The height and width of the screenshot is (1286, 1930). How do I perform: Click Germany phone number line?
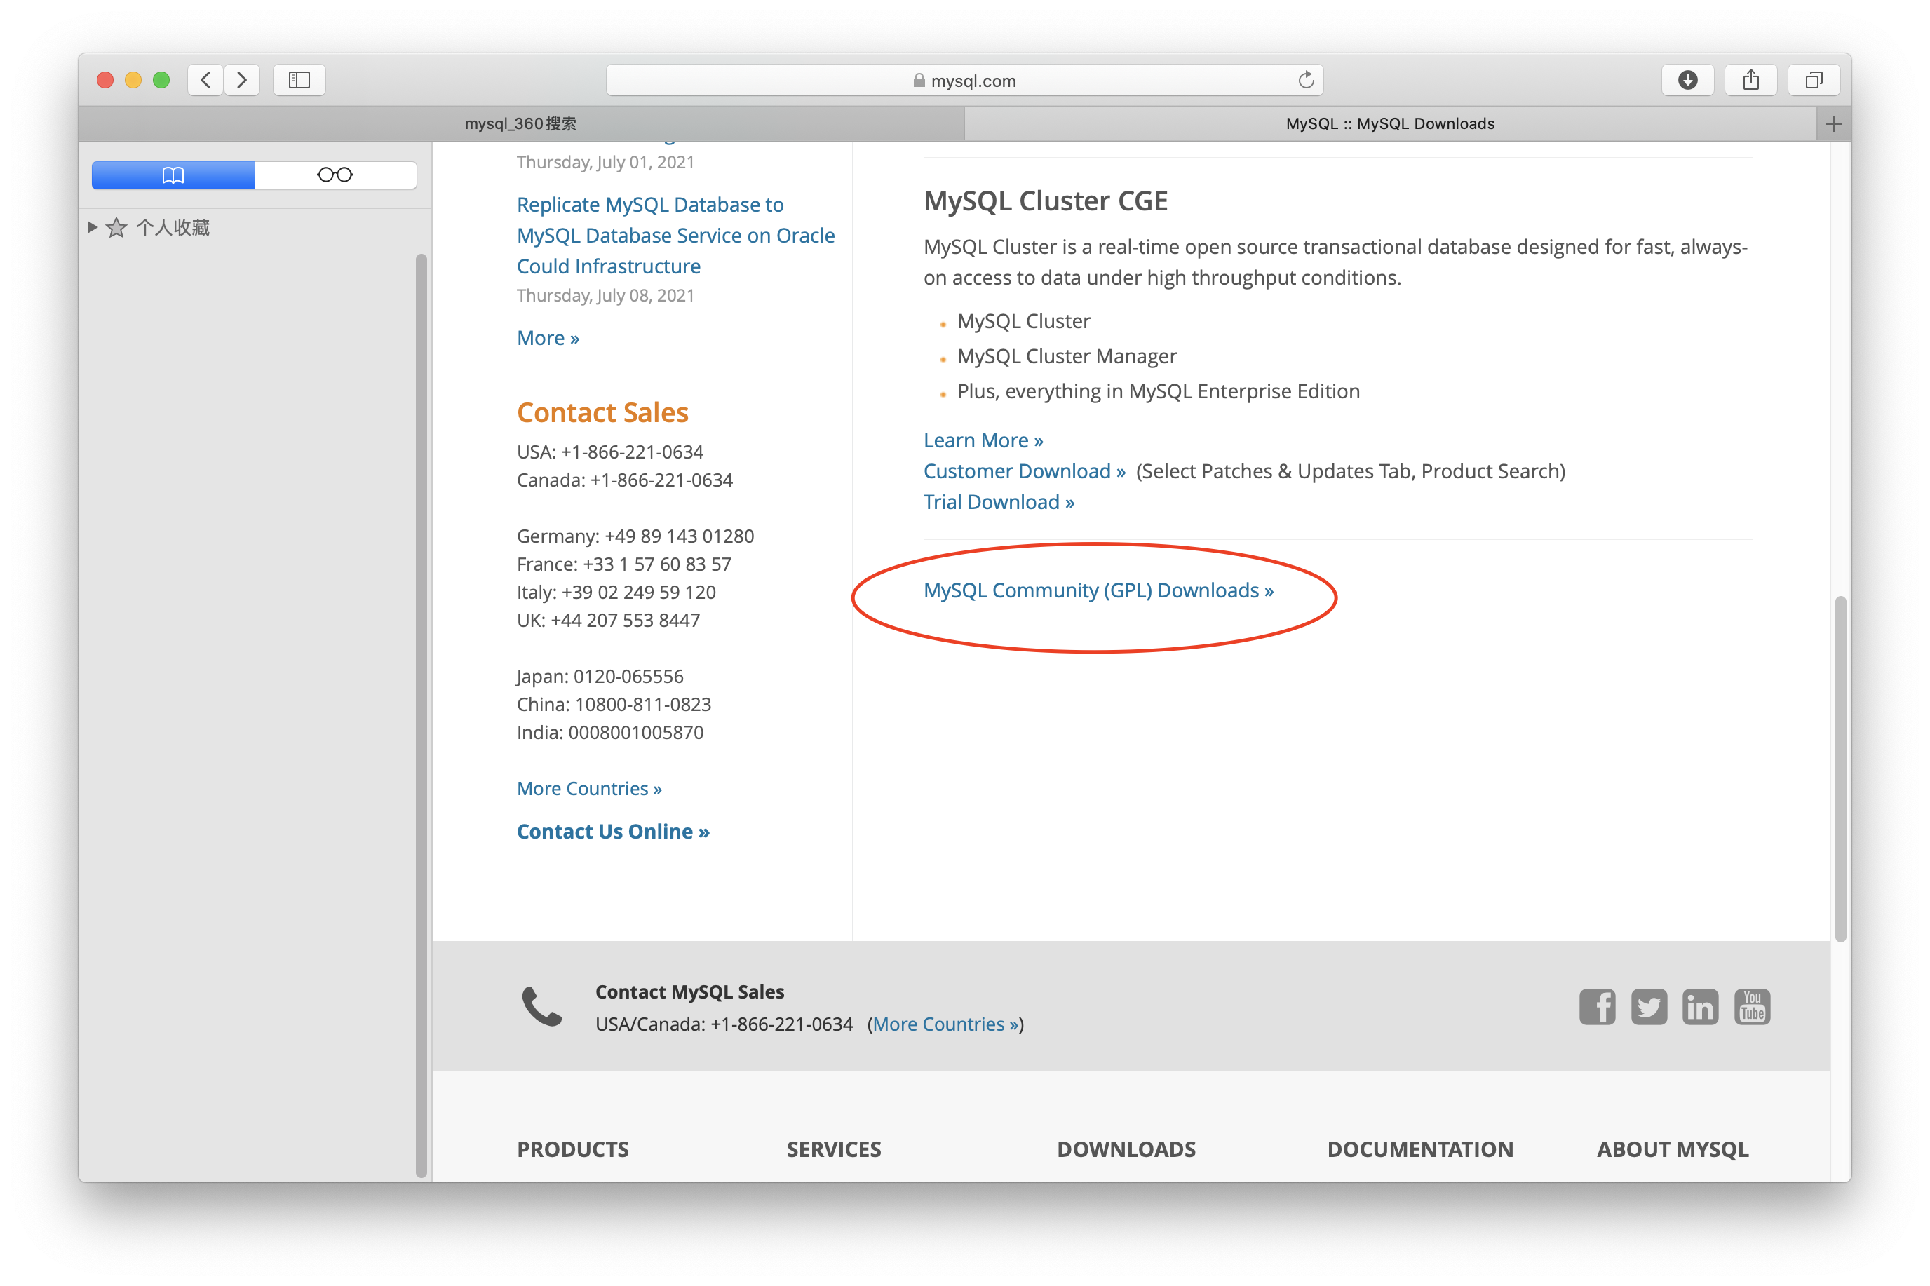(635, 536)
